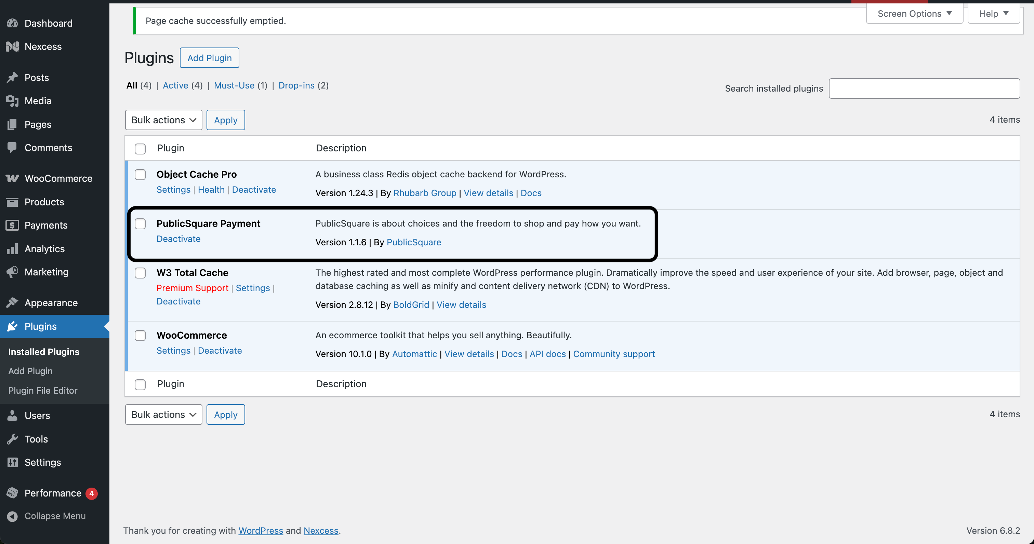Open Object Cache Pro Health link
The height and width of the screenshot is (544, 1034).
click(x=211, y=189)
